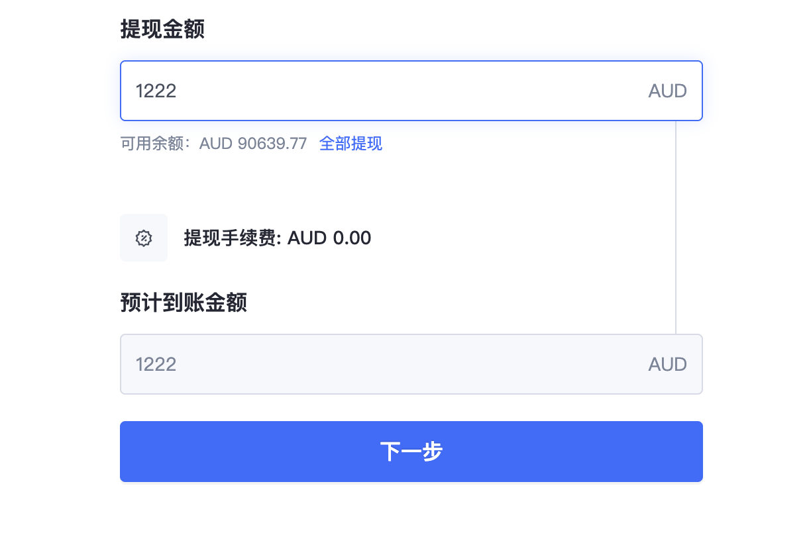Image resolution: width=811 pixels, height=535 pixels.
Task: Click 全部提现 to withdraw all
Action: pyautogui.click(x=351, y=143)
